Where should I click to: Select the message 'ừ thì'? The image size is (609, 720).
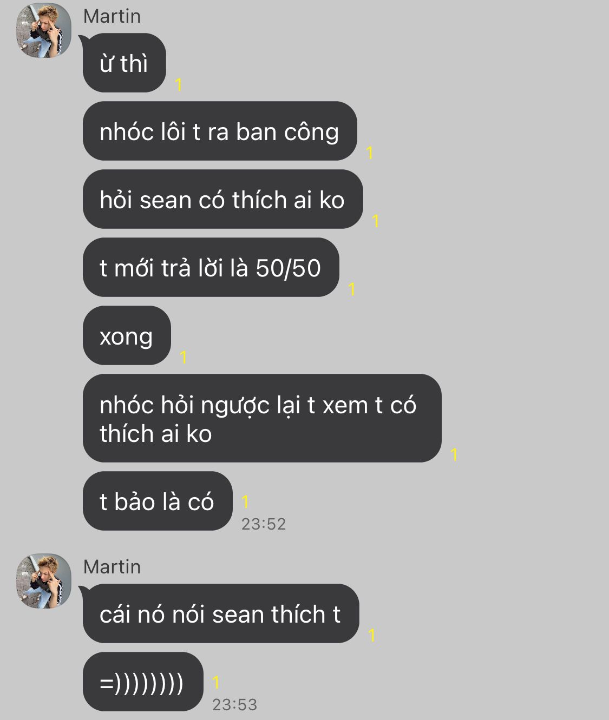(124, 63)
